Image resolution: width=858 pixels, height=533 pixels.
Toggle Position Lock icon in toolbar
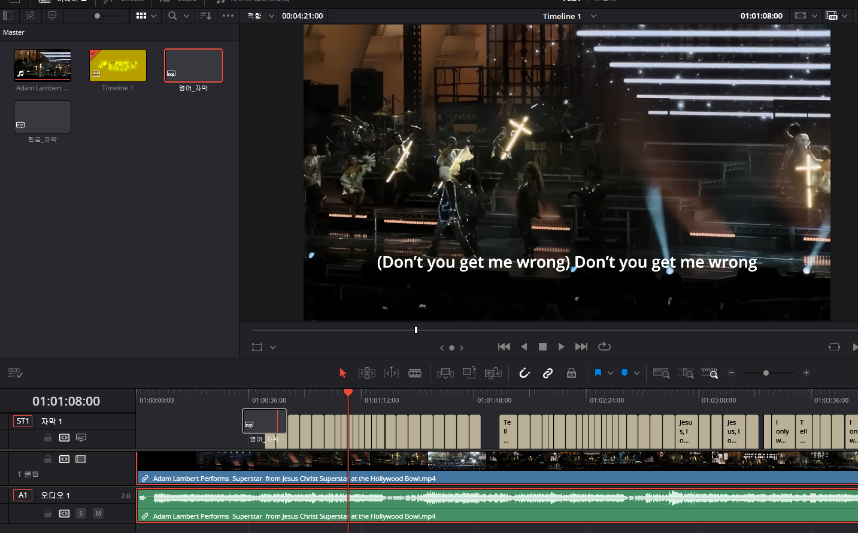[571, 373]
